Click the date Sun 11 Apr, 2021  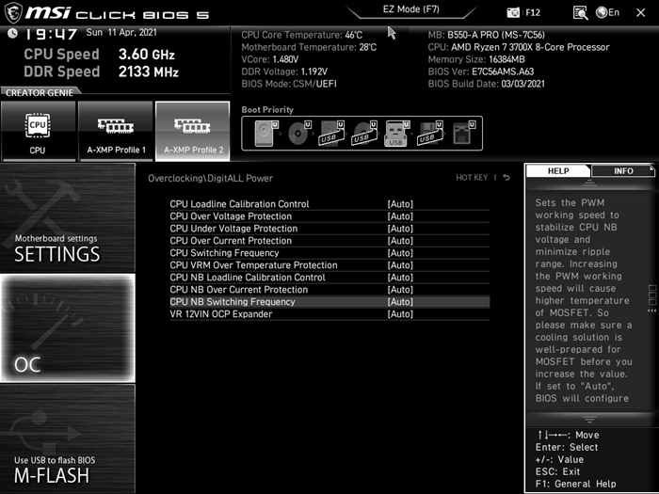point(121,32)
